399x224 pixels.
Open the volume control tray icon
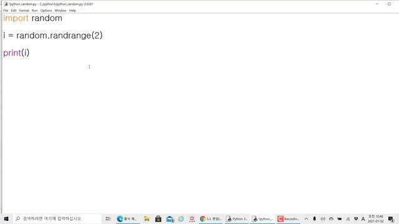[x=323, y=218]
